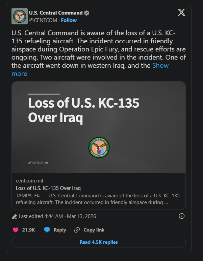Click the CENTCOM seal in the card image
Viewport: 203px width, 261px height.
coord(99,147)
